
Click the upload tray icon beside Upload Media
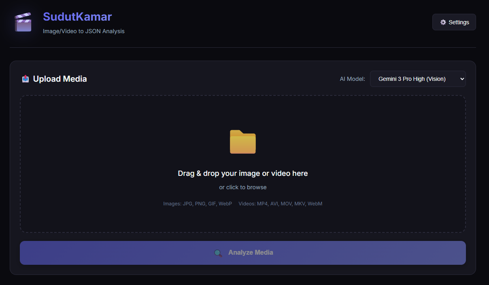pyautogui.click(x=26, y=79)
